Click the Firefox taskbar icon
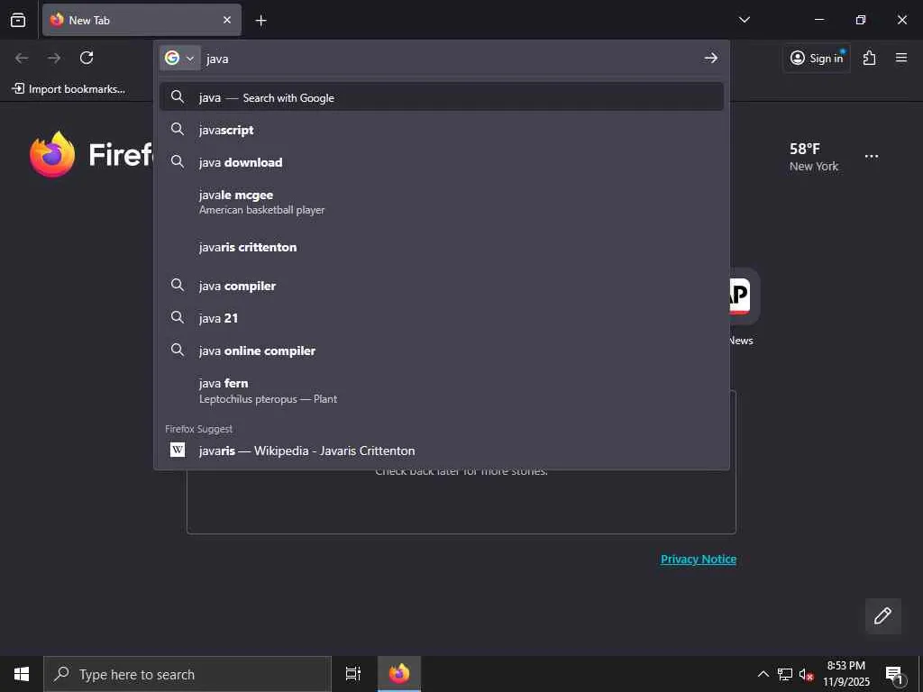923x692 pixels. (x=399, y=674)
